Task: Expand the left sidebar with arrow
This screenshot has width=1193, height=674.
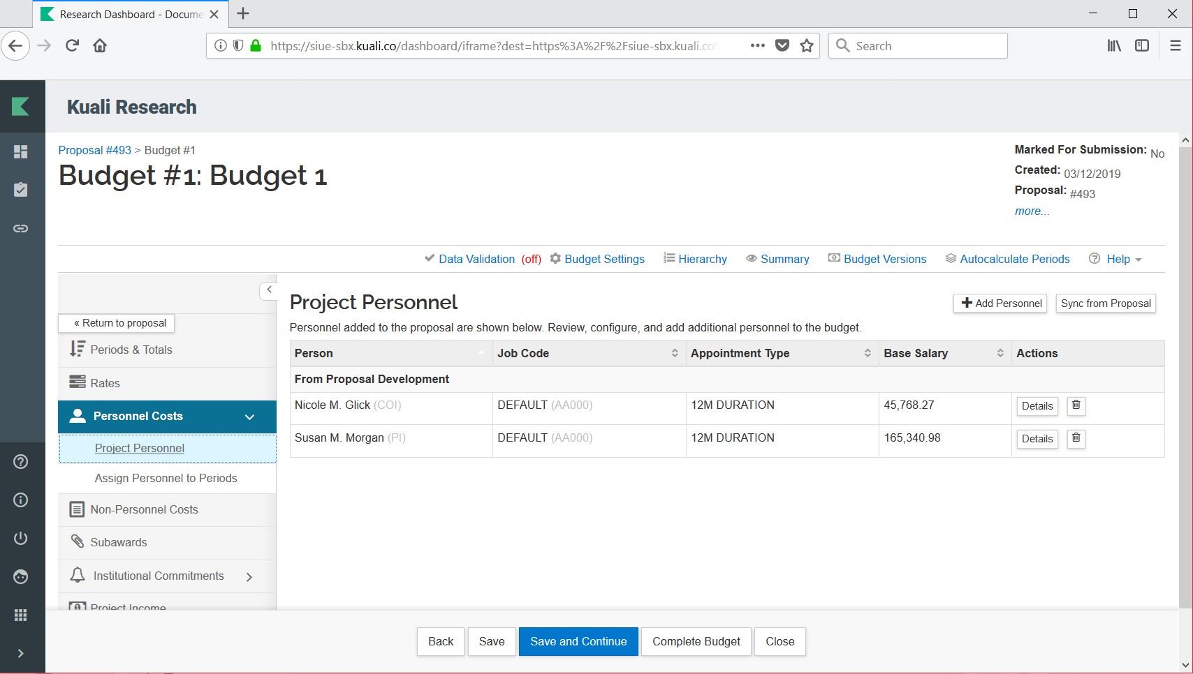Action: (21, 654)
